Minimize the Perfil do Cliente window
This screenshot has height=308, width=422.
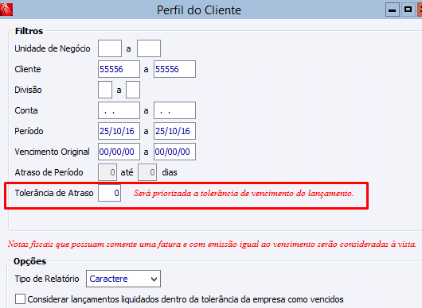(392, 10)
